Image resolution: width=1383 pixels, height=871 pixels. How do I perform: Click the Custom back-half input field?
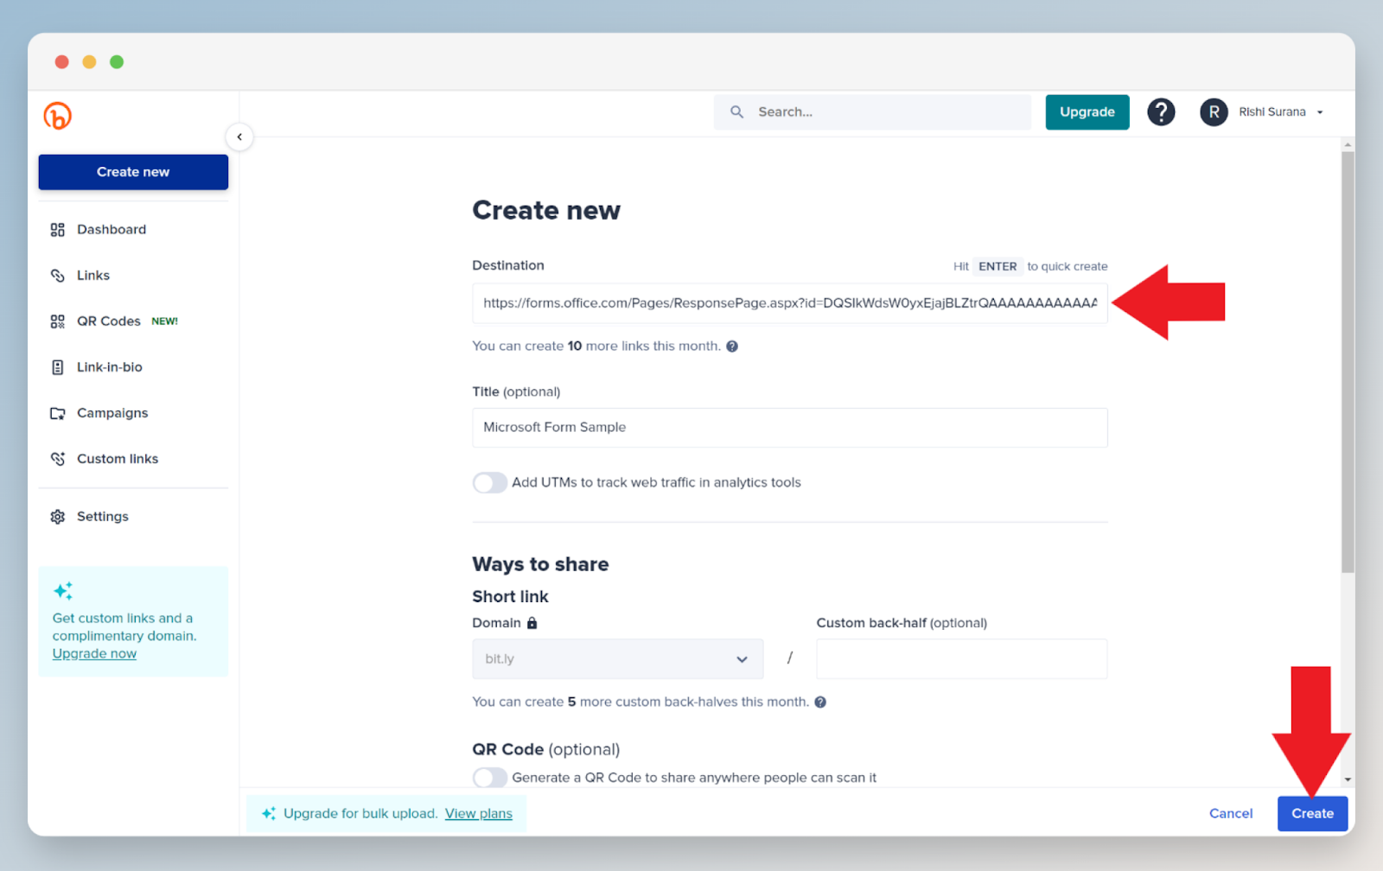click(960, 658)
